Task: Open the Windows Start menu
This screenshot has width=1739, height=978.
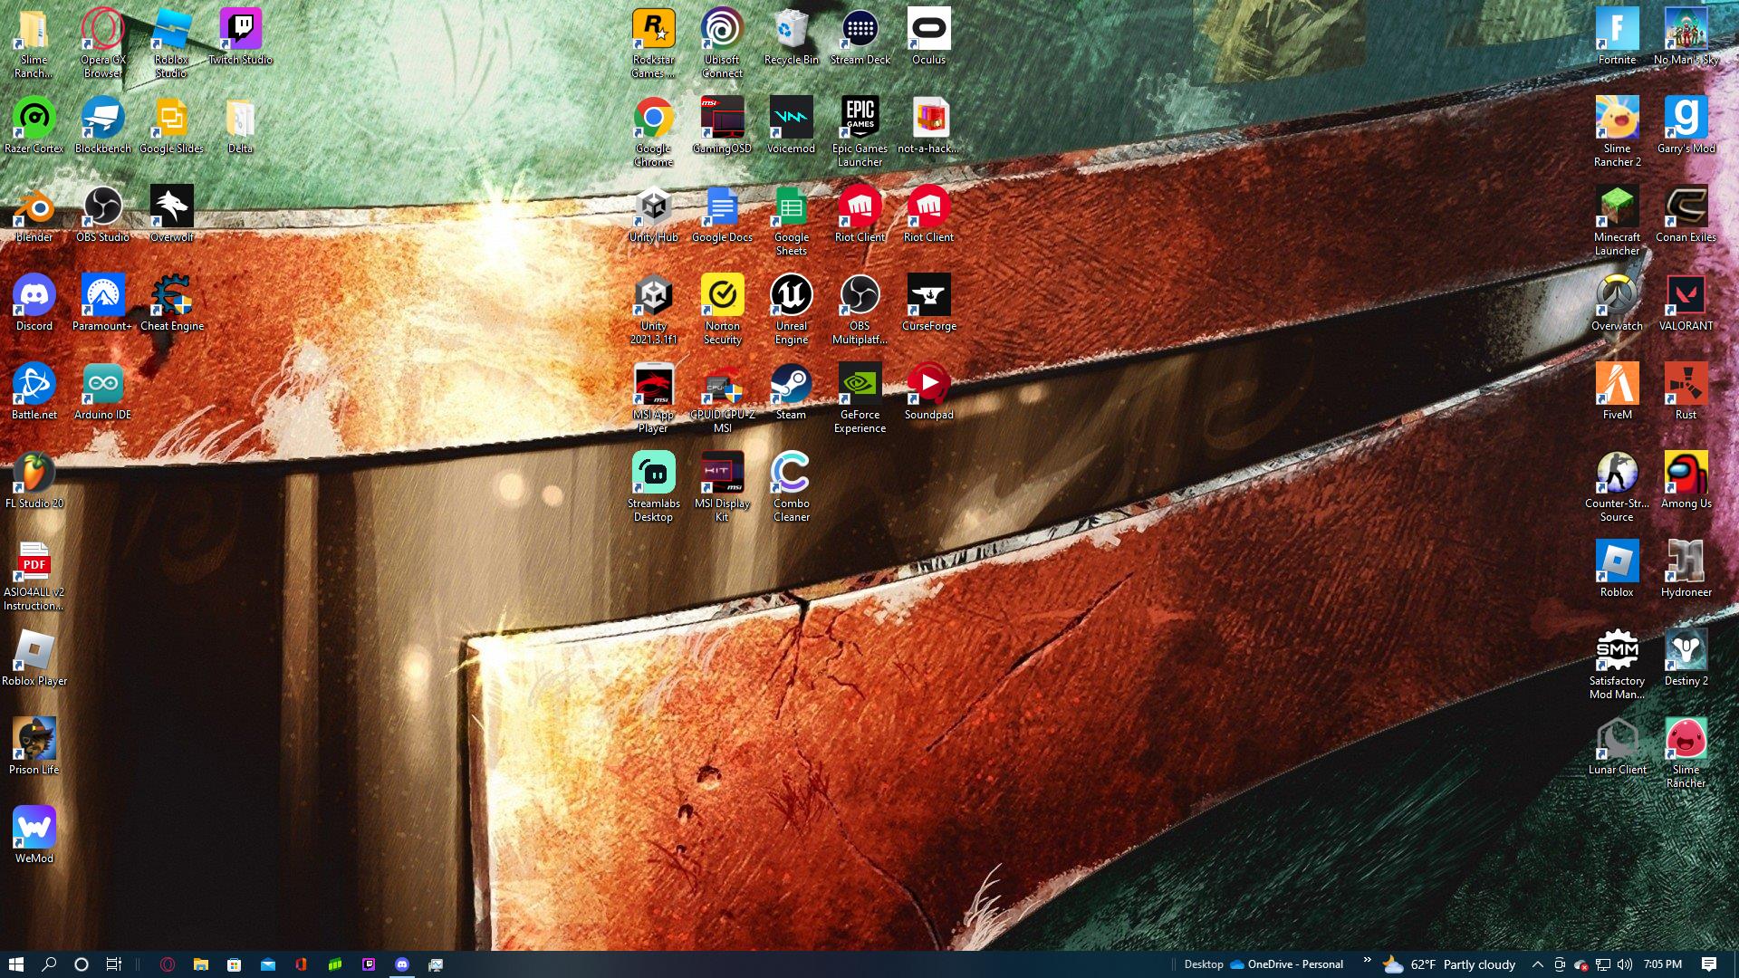Action: click(15, 964)
